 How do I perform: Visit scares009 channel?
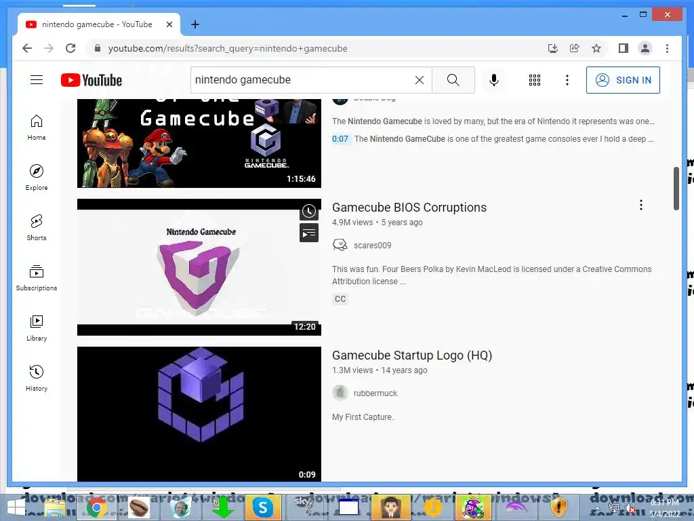point(372,246)
